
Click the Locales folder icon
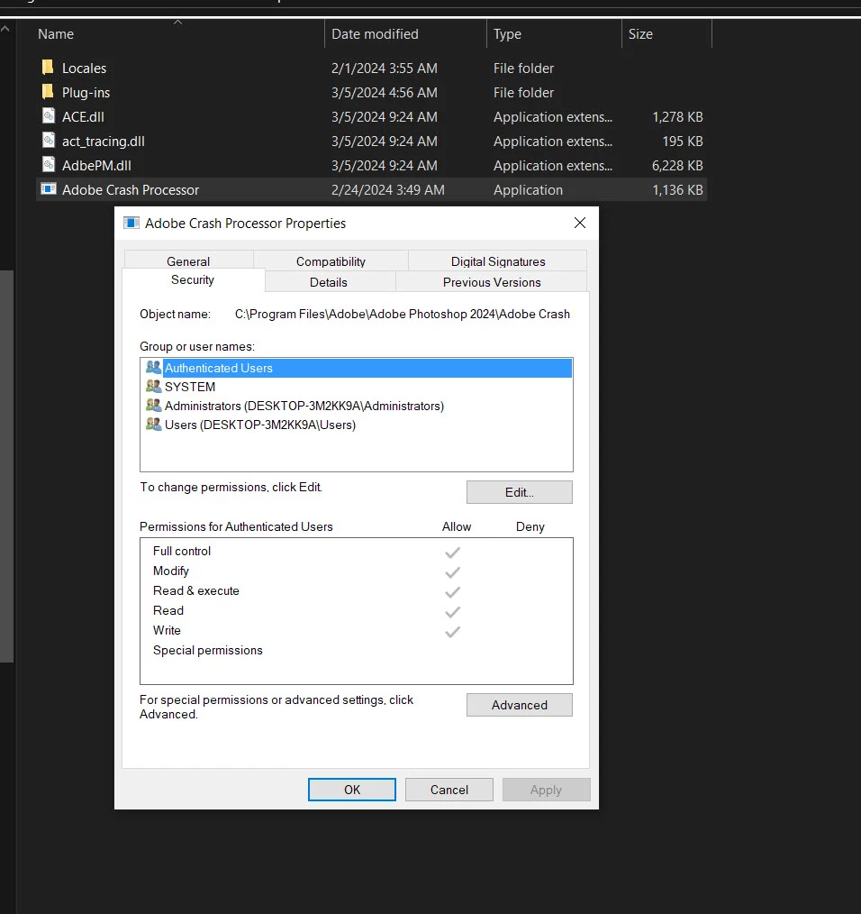pos(48,67)
